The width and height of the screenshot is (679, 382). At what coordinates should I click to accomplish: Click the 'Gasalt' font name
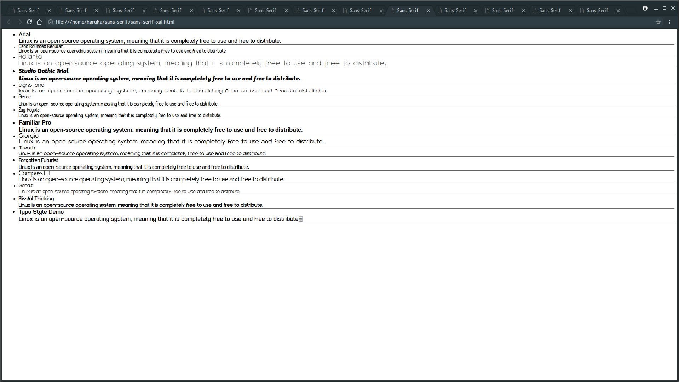(25, 185)
